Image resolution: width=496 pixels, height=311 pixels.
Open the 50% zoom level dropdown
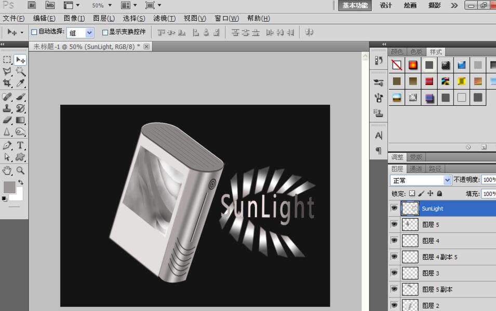pos(101,5)
